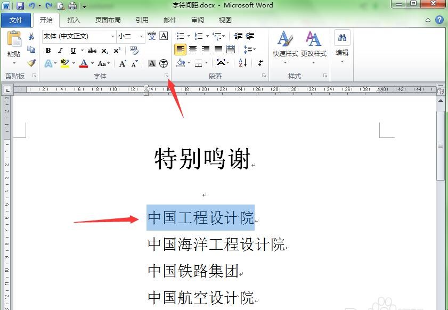Toggle the show paragraph marks button
448x310 pixels.
point(260,63)
